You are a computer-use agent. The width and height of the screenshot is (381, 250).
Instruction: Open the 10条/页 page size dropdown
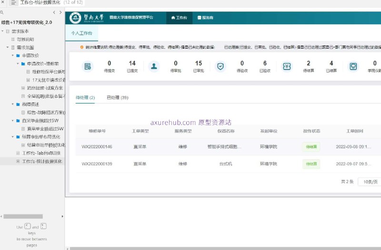tap(370, 182)
